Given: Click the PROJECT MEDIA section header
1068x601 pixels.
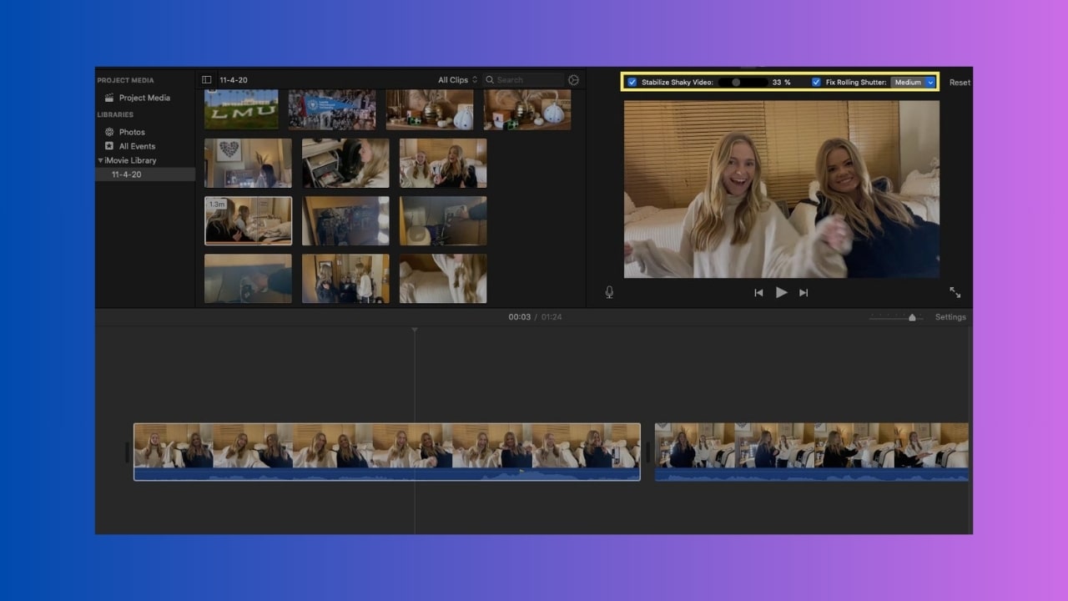Looking at the screenshot, I should point(126,81).
